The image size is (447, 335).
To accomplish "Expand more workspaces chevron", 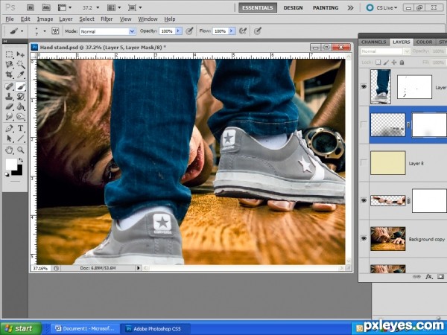I will (x=350, y=7).
